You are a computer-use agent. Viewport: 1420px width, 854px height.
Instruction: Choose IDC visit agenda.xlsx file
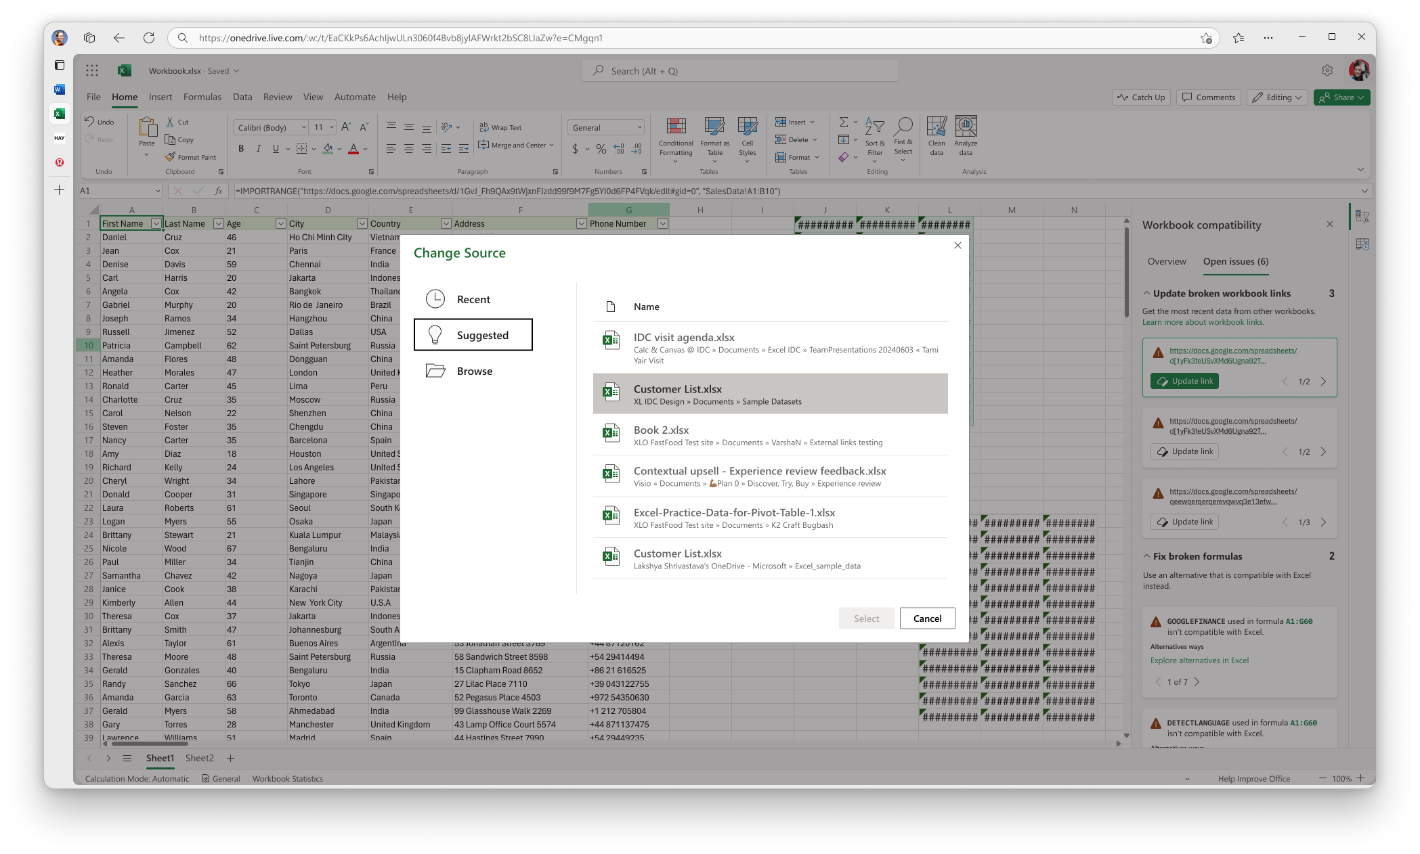(x=770, y=348)
